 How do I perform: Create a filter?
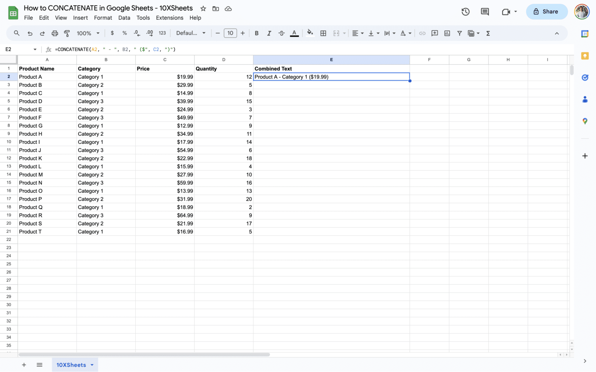(459, 33)
